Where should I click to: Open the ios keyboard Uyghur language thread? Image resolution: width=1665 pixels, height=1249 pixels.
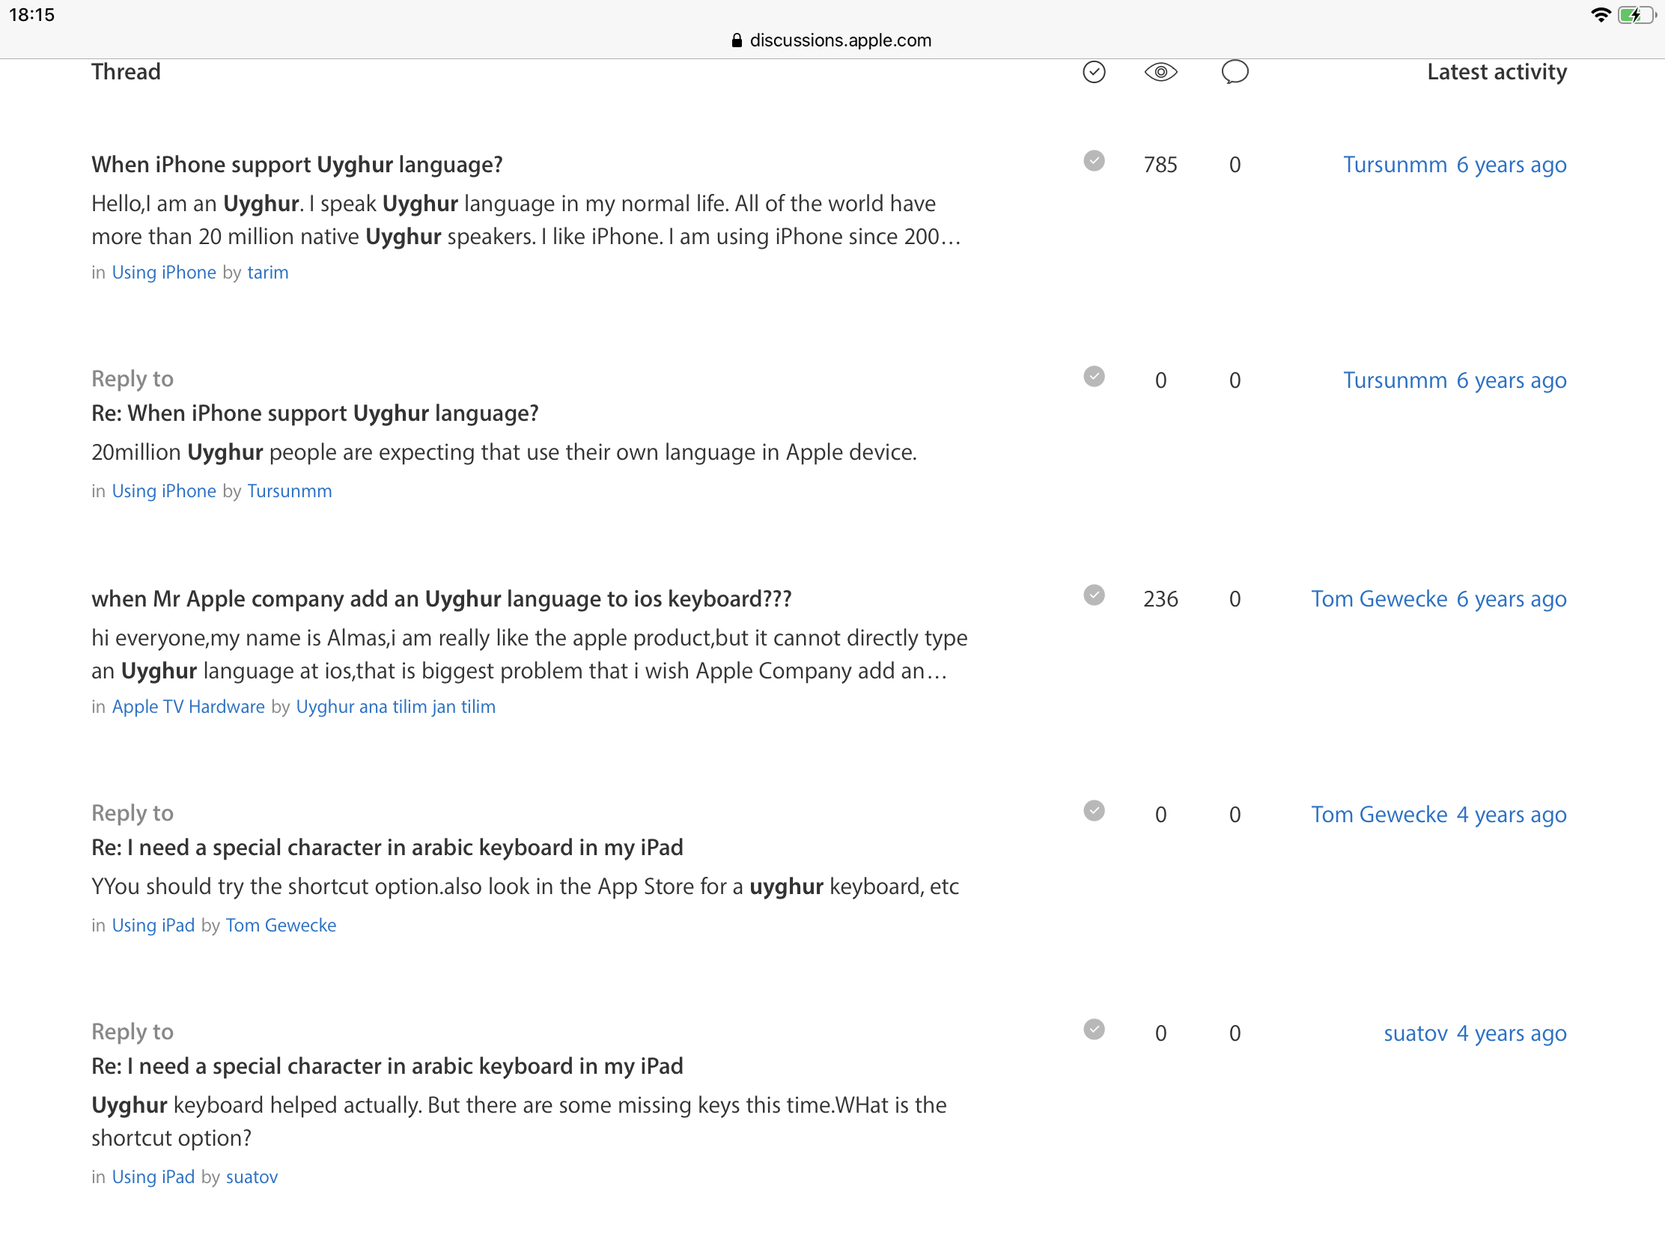click(x=441, y=599)
